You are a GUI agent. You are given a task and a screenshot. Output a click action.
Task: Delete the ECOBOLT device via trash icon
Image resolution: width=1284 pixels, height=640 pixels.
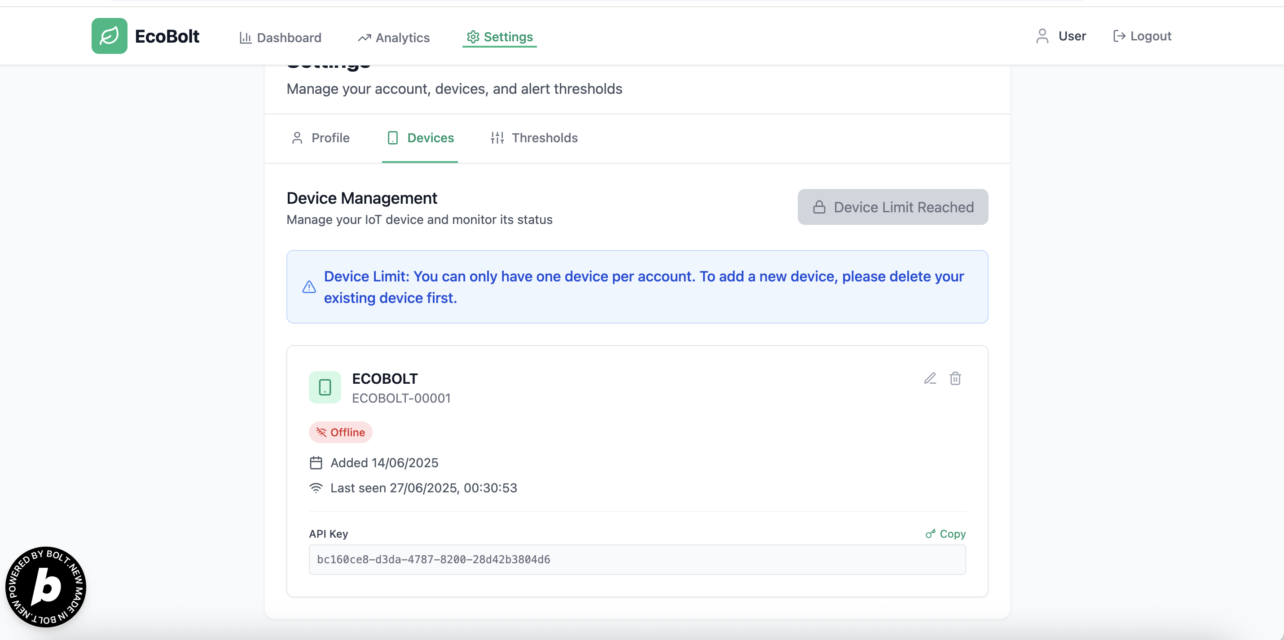pyautogui.click(x=955, y=378)
